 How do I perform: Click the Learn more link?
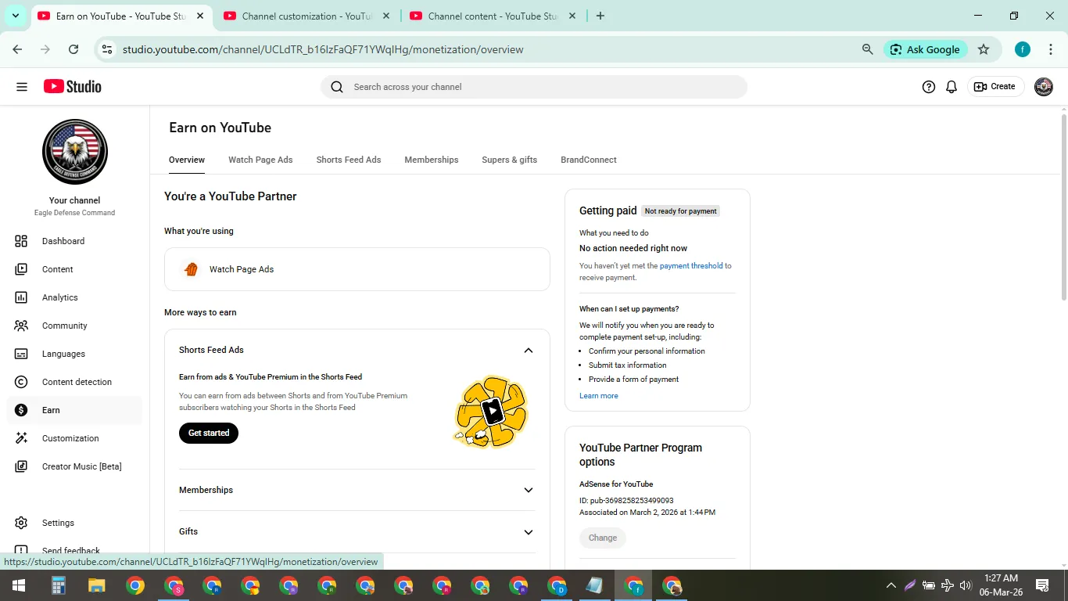tap(599, 396)
